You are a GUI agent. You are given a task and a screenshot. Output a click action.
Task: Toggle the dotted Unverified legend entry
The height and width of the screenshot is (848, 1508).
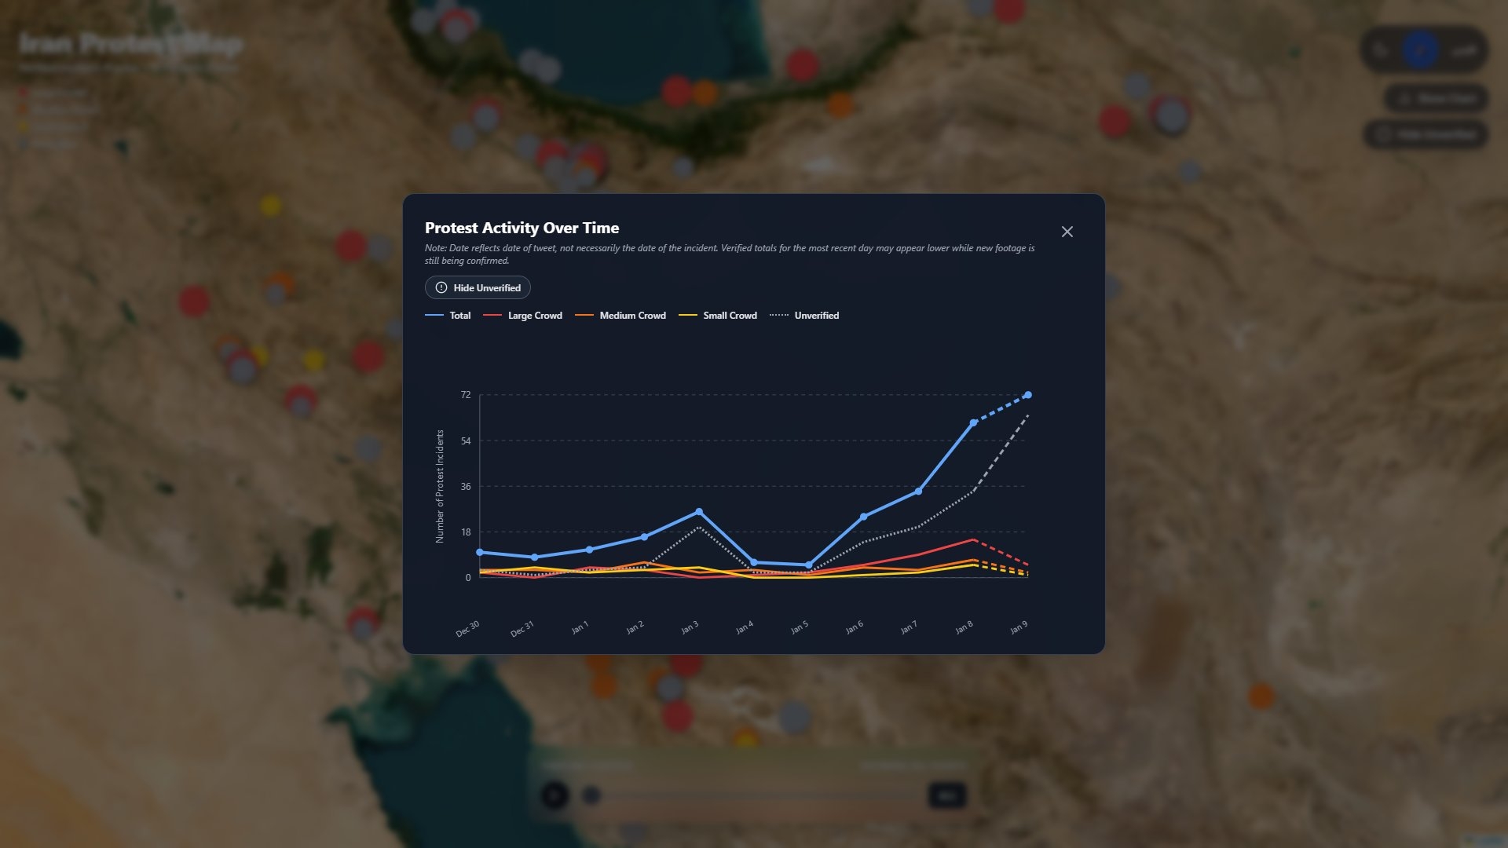tap(805, 316)
